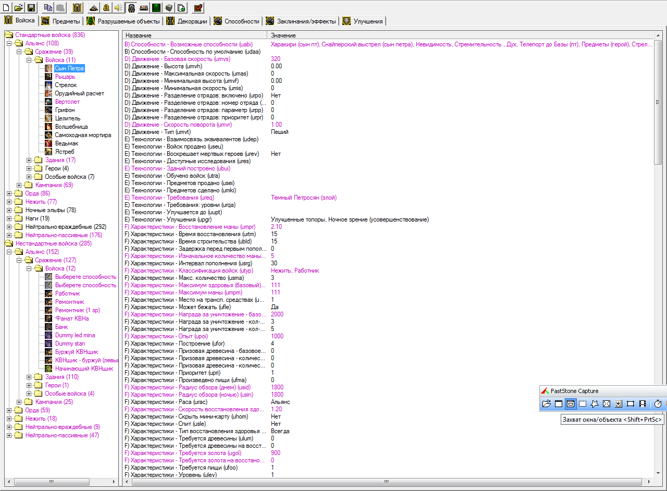Expand the Здания (17) tree node
This screenshot has width=667, height=491.
[x=29, y=160]
